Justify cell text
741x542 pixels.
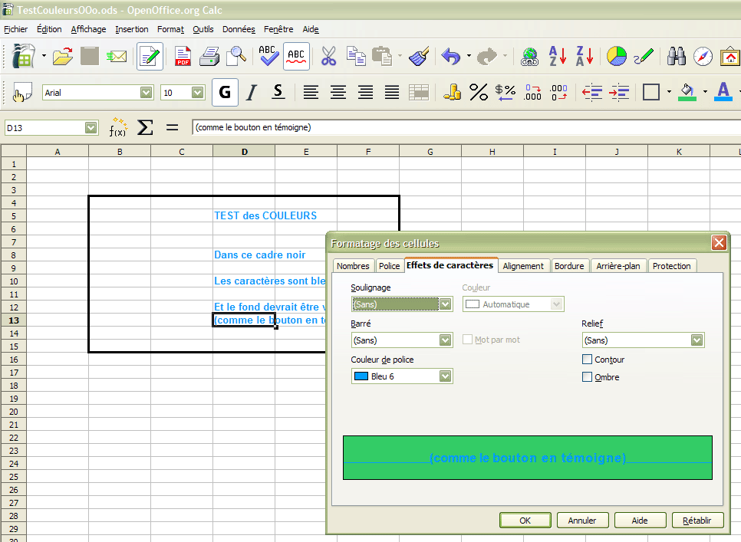[392, 92]
